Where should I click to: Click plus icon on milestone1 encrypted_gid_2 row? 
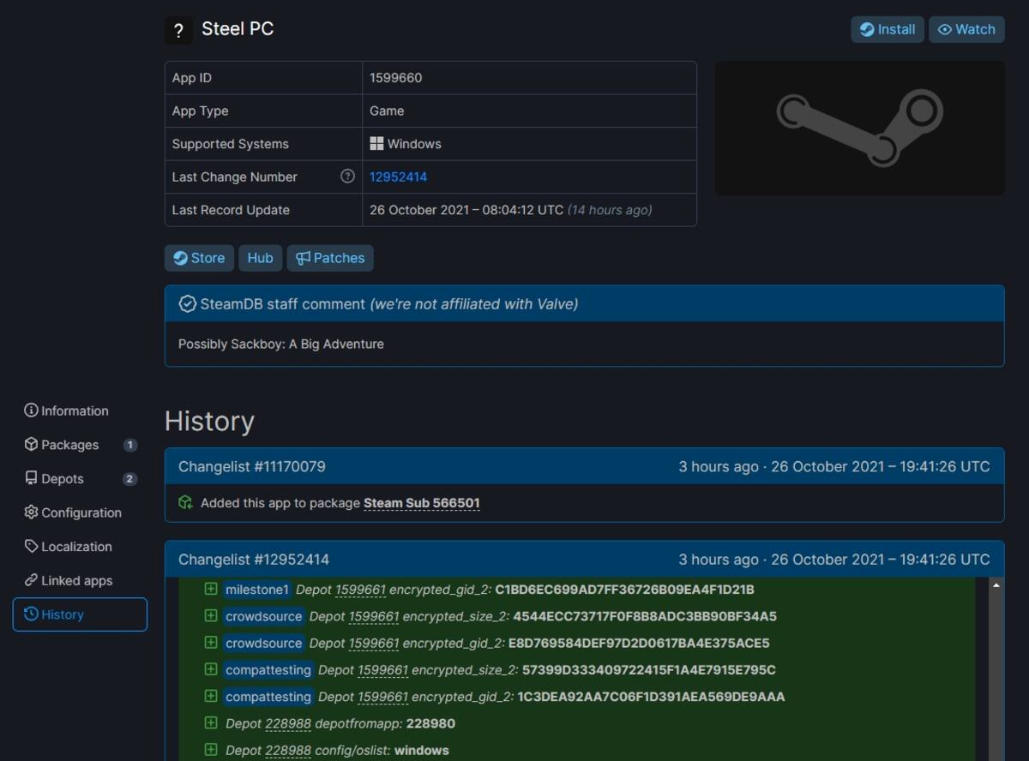tap(210, 589)
